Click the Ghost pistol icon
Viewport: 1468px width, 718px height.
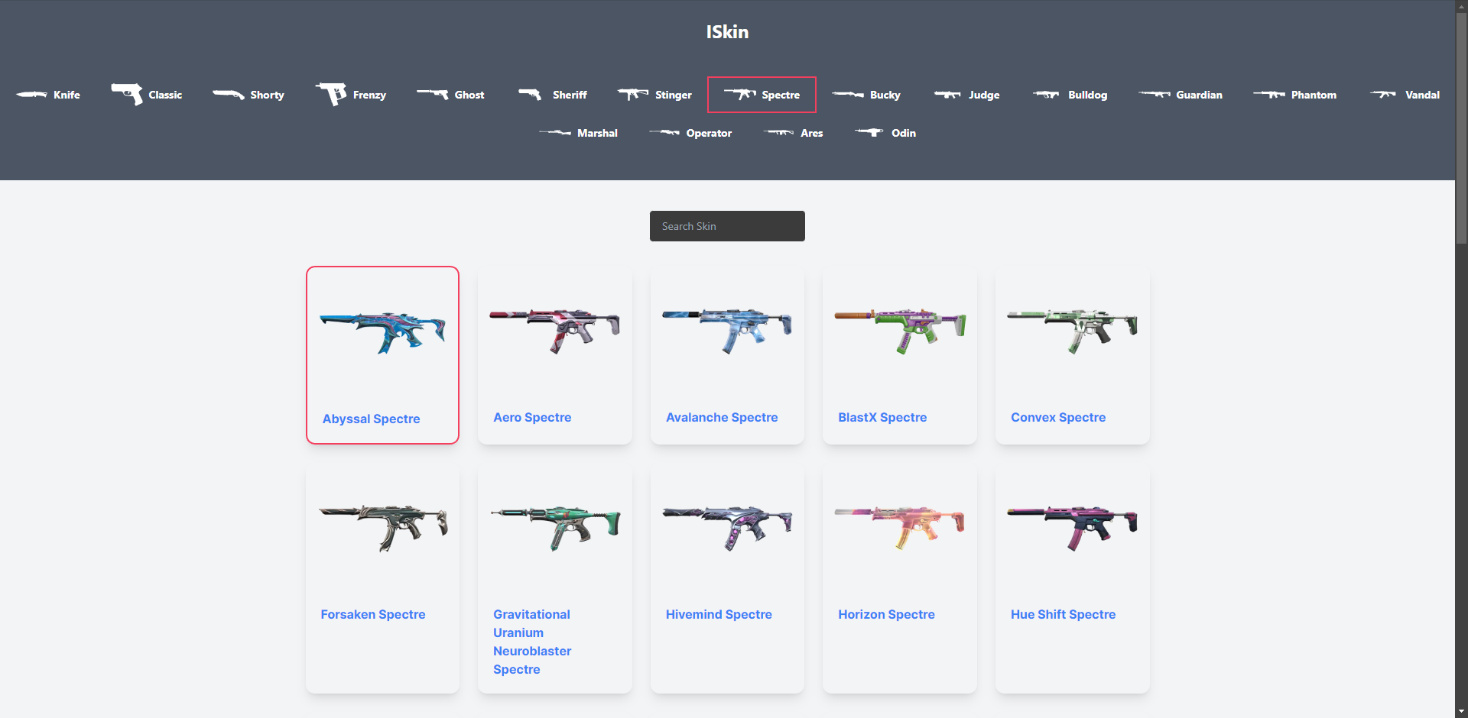click(x=433, y=95)
